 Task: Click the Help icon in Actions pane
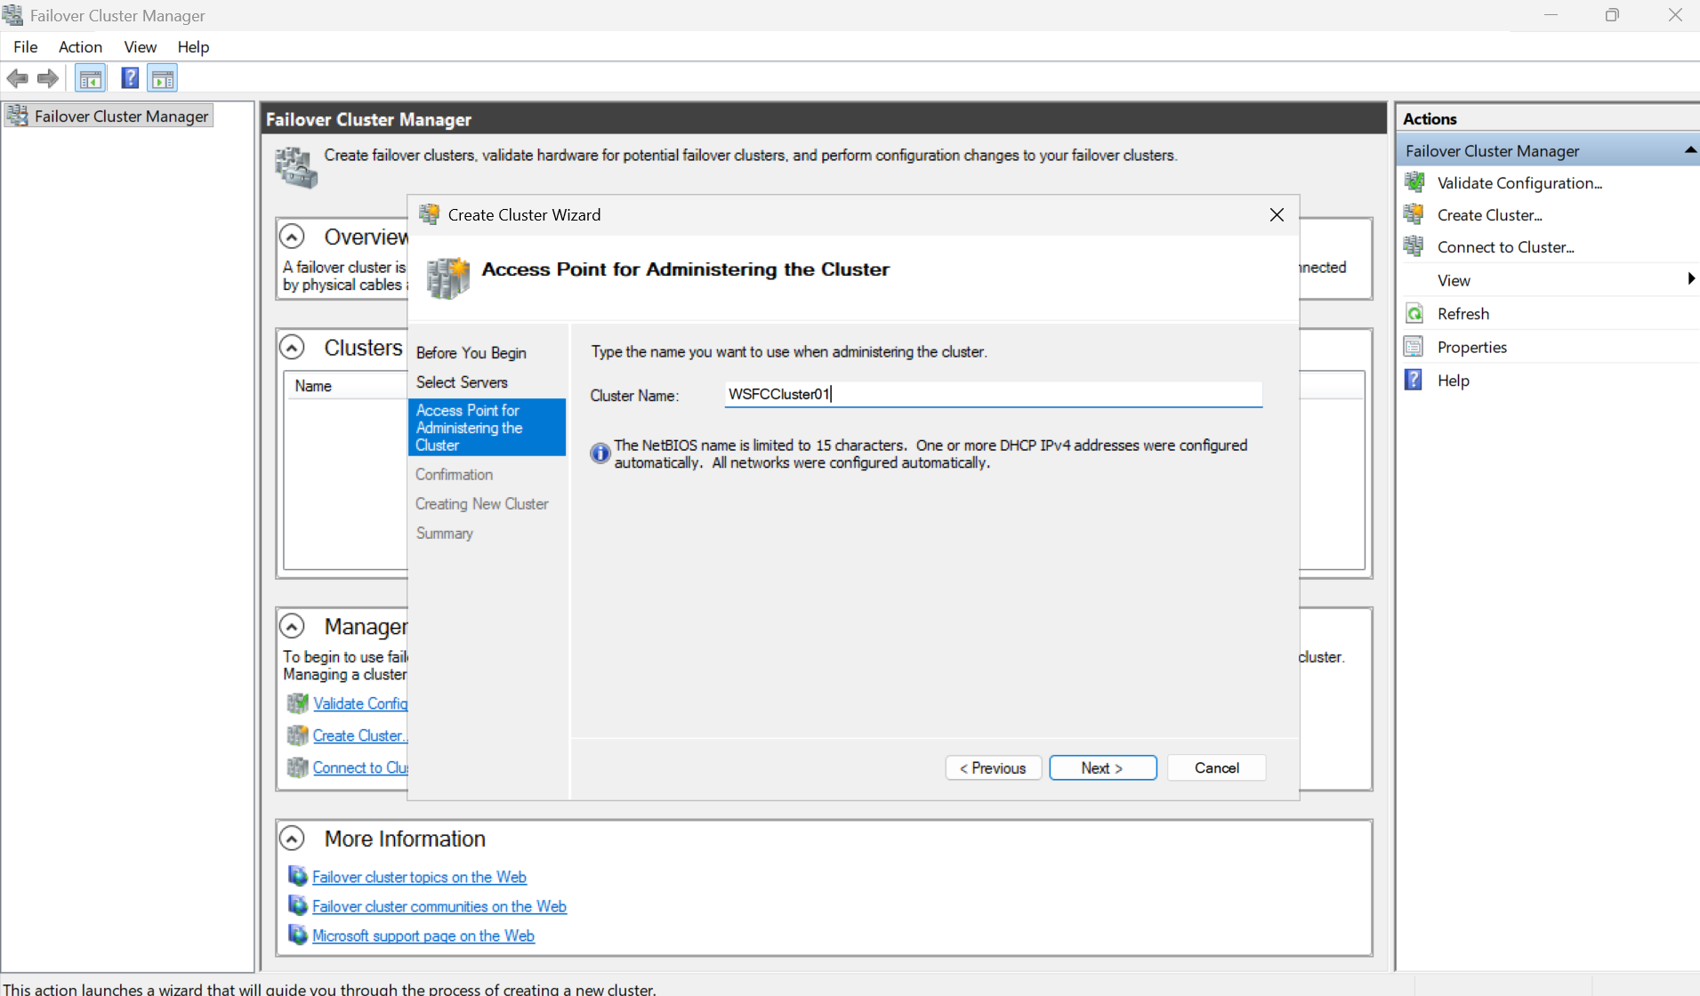click(x=1414, y=381)
